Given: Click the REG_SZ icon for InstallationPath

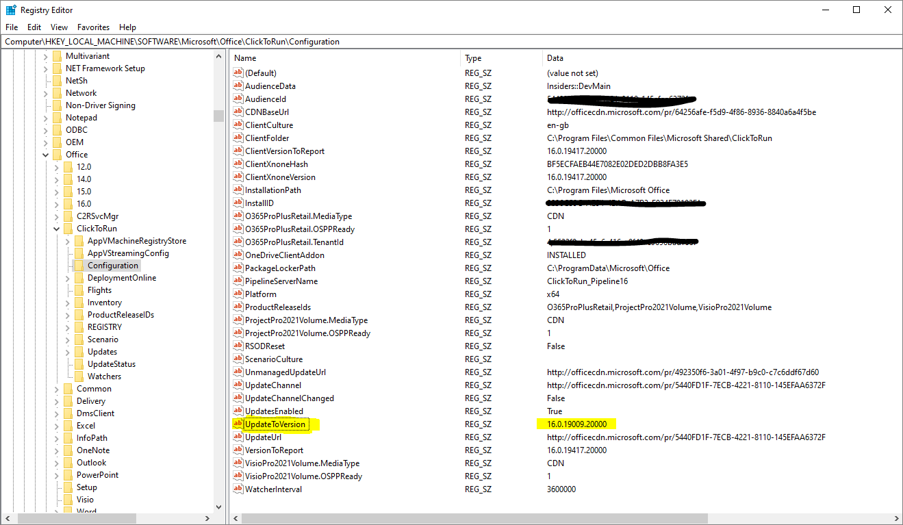Looking at the screenshot, I should point(238,190).
